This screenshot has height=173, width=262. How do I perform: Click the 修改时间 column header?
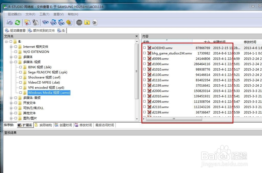point(252,42)
